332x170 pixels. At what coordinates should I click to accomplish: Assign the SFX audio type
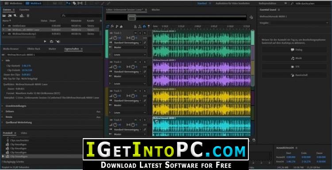tap(294, 66)
